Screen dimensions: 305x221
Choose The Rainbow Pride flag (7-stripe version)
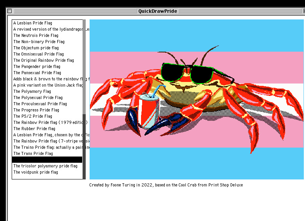coord(47,141)
